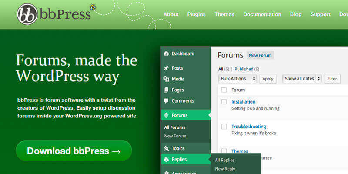This screenshot has height=174, width=348.
Task: Toggle the select-all Forum header checkbox
Action: pyautogui.click(x=224, y=90)
